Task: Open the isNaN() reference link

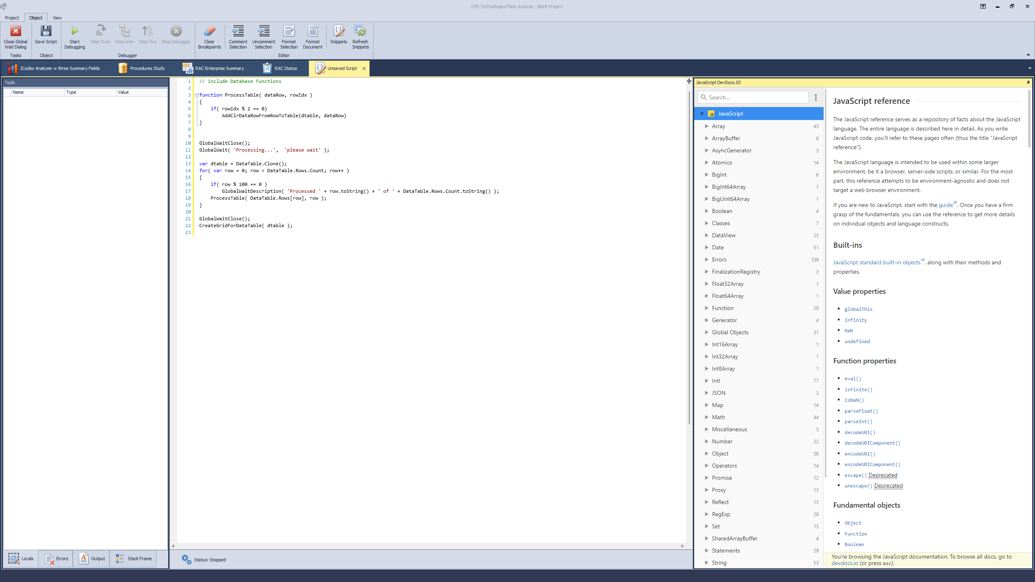Action: [854, 400]
